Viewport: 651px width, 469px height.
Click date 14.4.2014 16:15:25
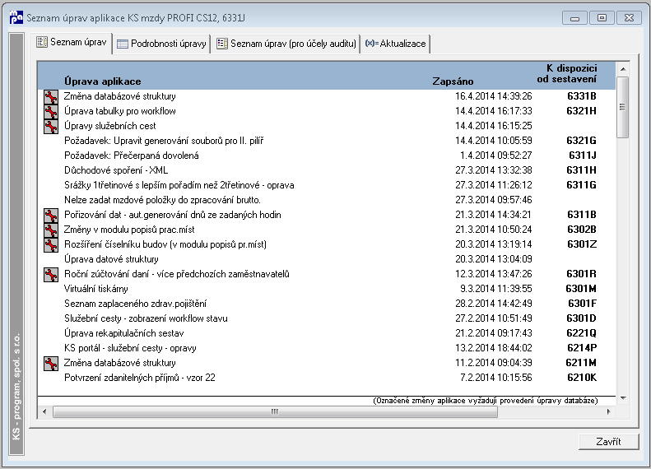tap(493, 126)
